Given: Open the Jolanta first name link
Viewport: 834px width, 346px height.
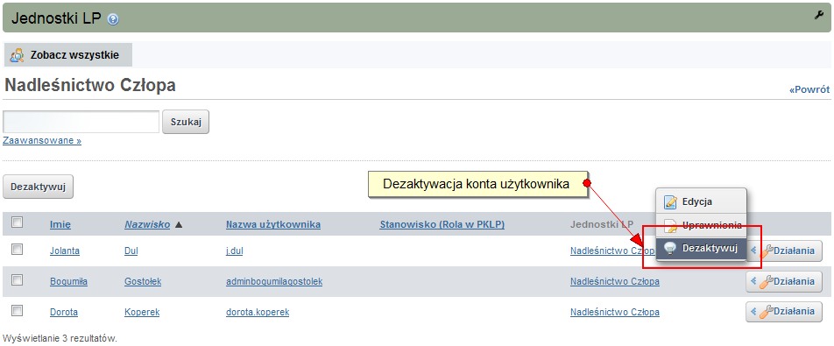Looking at the screenshot, I should click(65, 251).
